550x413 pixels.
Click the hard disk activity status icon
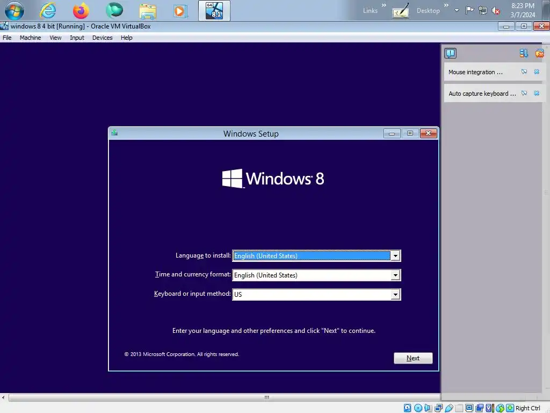coord(407,408)
